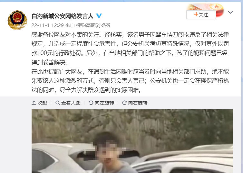Choose the 向左旋转 label

(x=104, y=103)
